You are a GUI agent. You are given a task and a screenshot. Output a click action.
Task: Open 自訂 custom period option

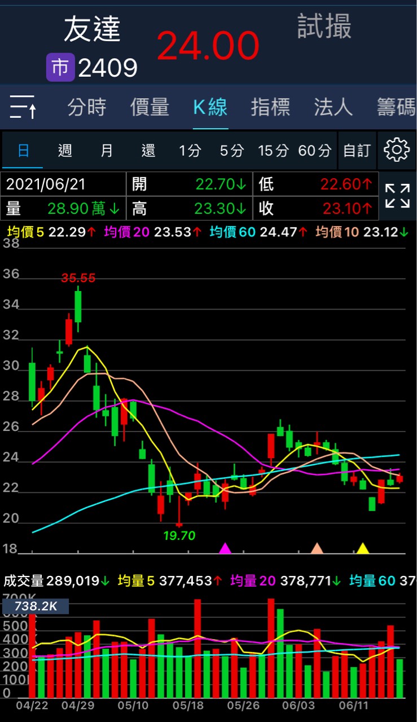click(357, 151)
